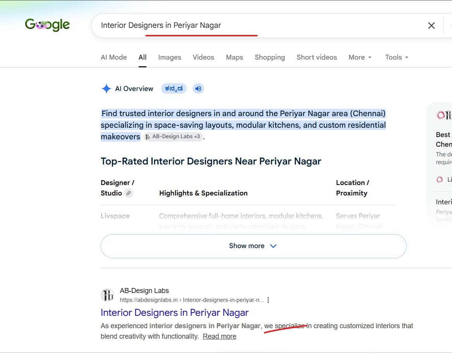The height and width of the screenshot is (353, 452).
Task: Open the AI Mode tab
Action: tap(113, 57)
